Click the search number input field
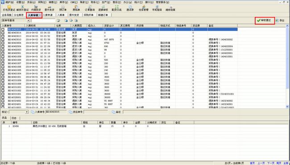 click(43, 21)
